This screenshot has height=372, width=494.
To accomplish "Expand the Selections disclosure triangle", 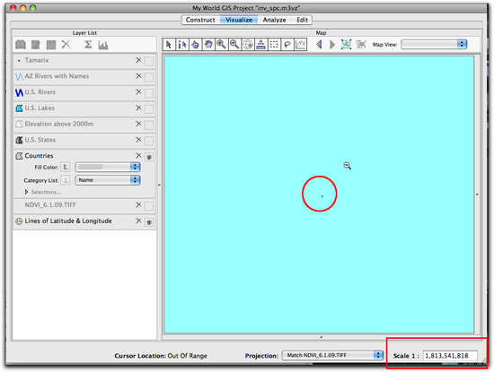I will coord(26,192).
